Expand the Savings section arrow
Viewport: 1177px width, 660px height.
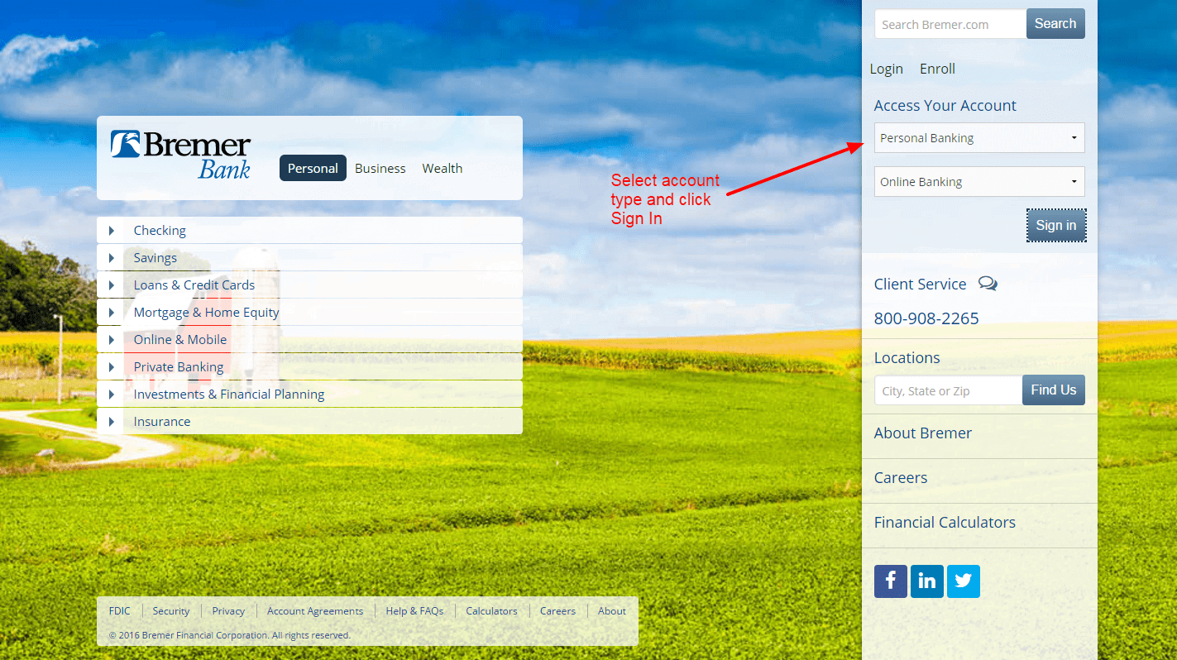[112, 258]
